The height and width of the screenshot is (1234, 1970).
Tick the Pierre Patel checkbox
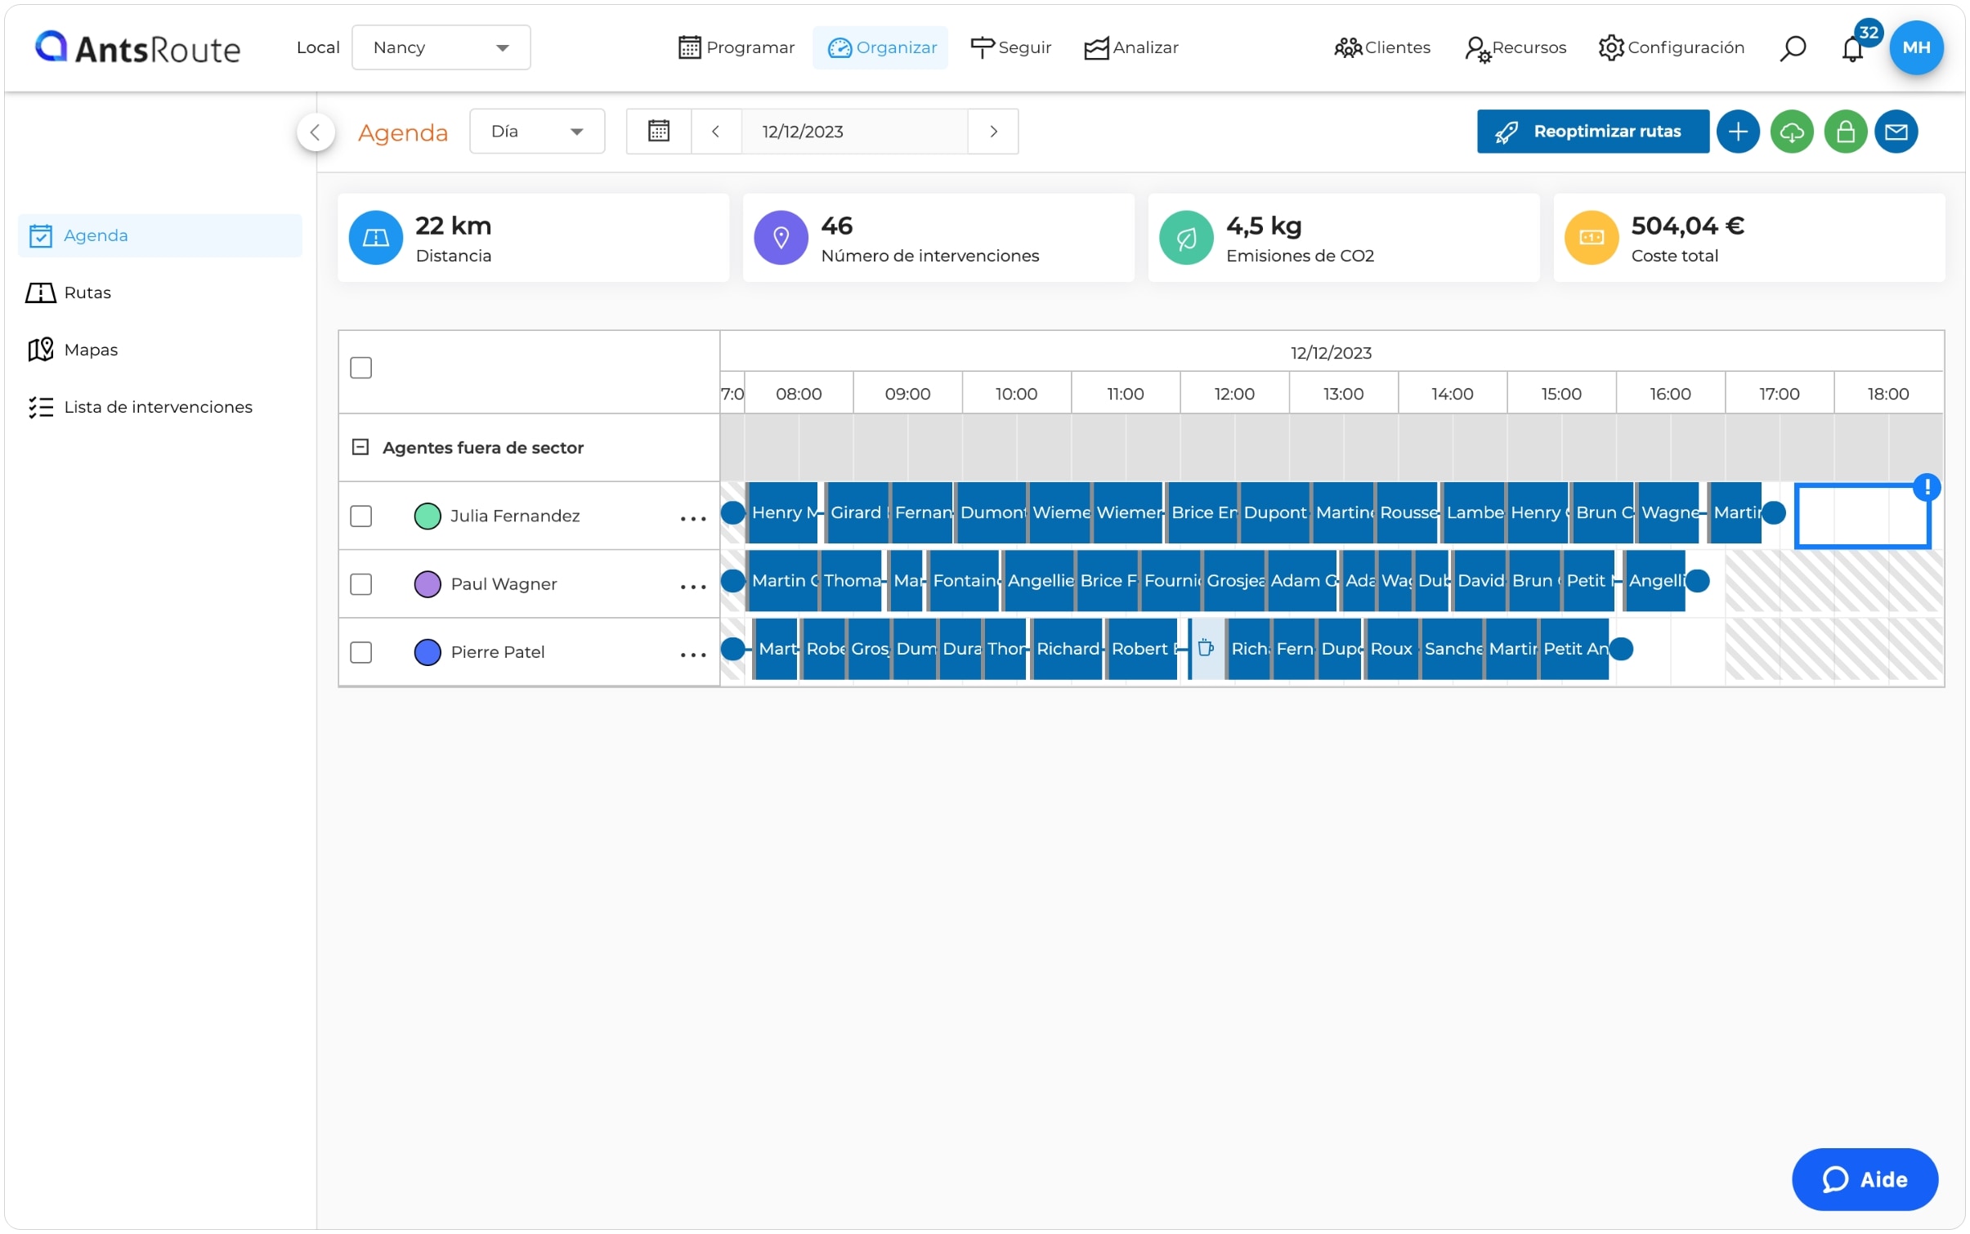[360, 652]
